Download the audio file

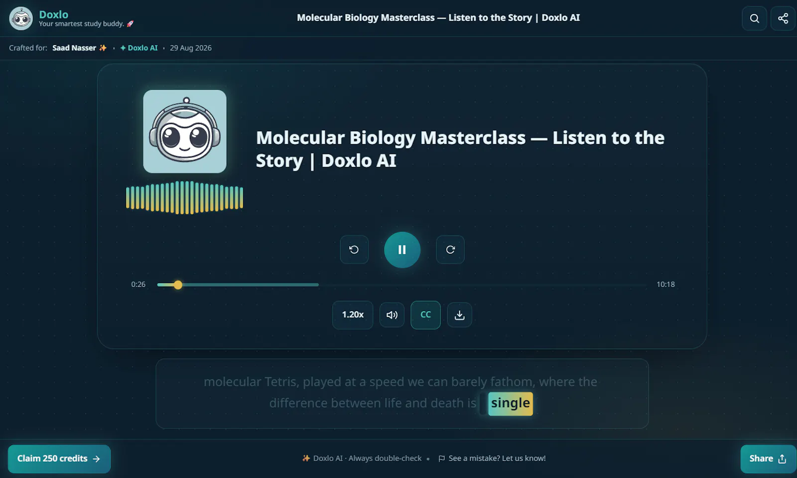pyautogui.click(x=459, y=315)
